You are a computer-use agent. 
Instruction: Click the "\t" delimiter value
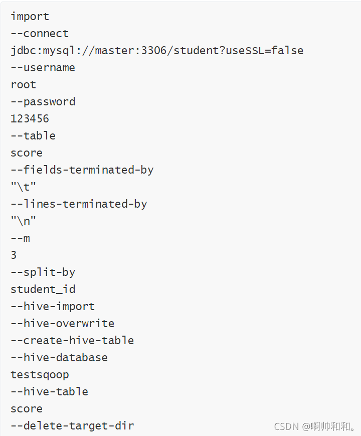point(24,187)
